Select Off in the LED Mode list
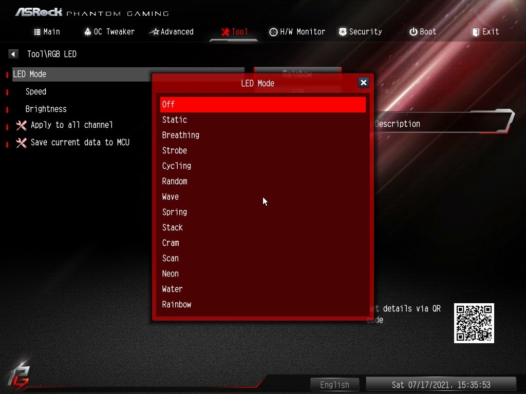The image size is (526, 394). point(262,105)
